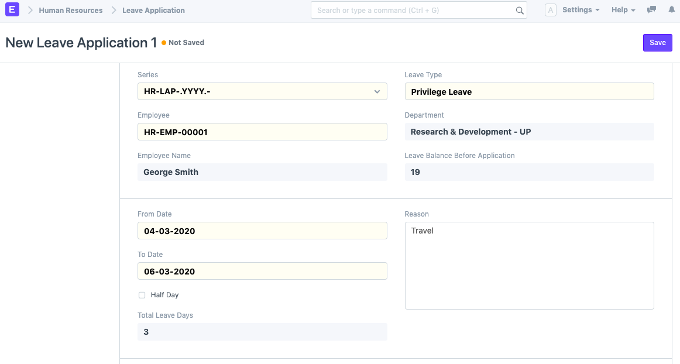The width and height of the screenshot is (680, 364).
Task: Navigate to Human Resources via breadcrumb
Action: tap(70, 10)
